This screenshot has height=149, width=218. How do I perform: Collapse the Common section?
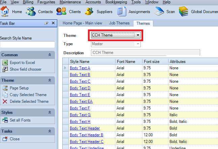[50, 55]
